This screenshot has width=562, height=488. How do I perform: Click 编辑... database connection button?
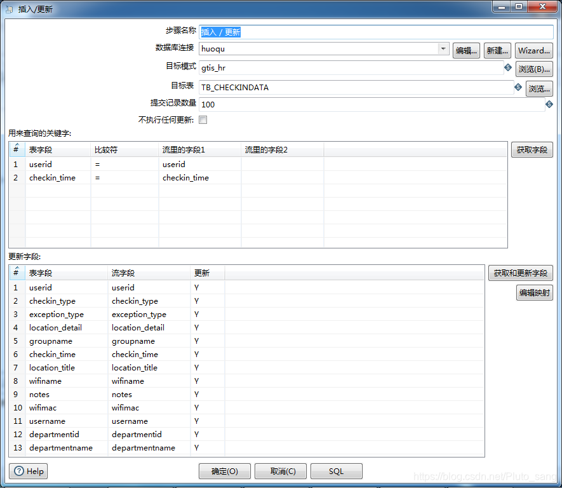(x=466, y=51)
